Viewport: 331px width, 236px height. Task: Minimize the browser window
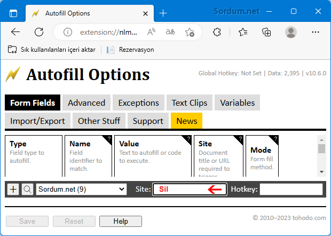[269, 11]
